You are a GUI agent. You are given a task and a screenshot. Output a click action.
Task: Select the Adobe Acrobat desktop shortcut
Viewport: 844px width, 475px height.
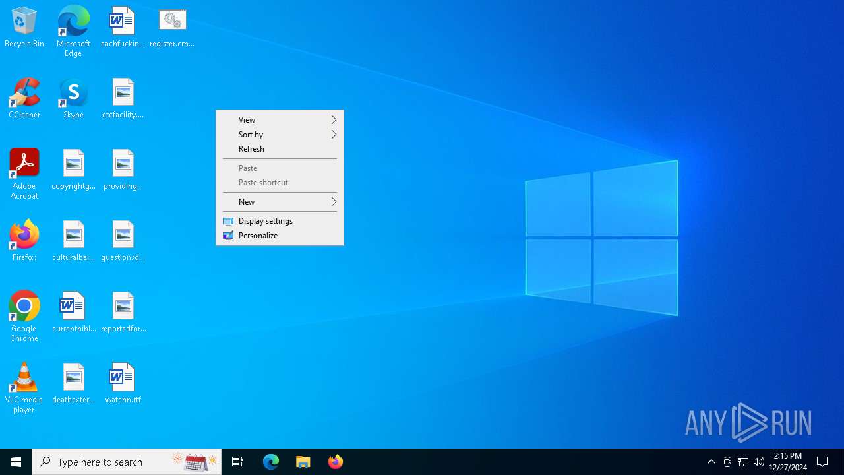tap(24, 174)
